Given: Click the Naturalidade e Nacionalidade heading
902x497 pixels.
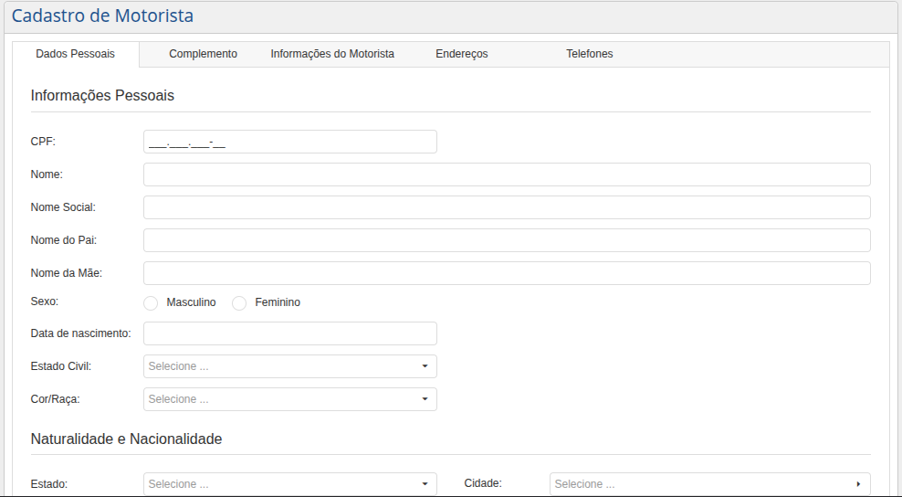Looking at the screenshot, I should (126, 439).
